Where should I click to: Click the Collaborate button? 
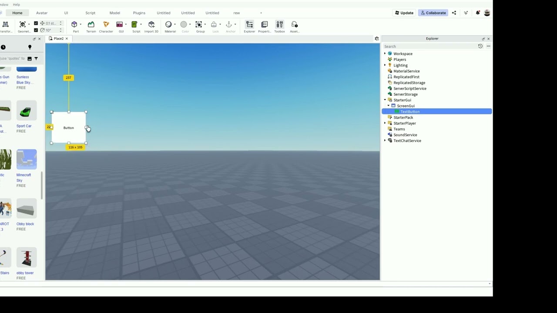(x=433, y=13)
